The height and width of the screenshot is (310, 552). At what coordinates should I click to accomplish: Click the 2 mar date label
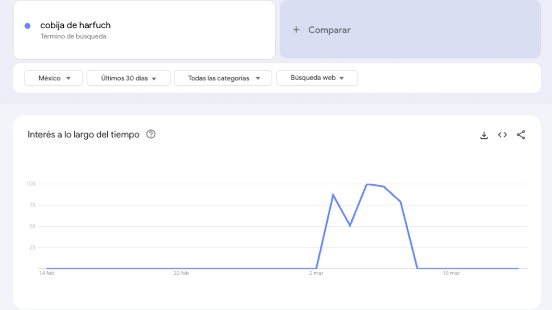[316, 273]
